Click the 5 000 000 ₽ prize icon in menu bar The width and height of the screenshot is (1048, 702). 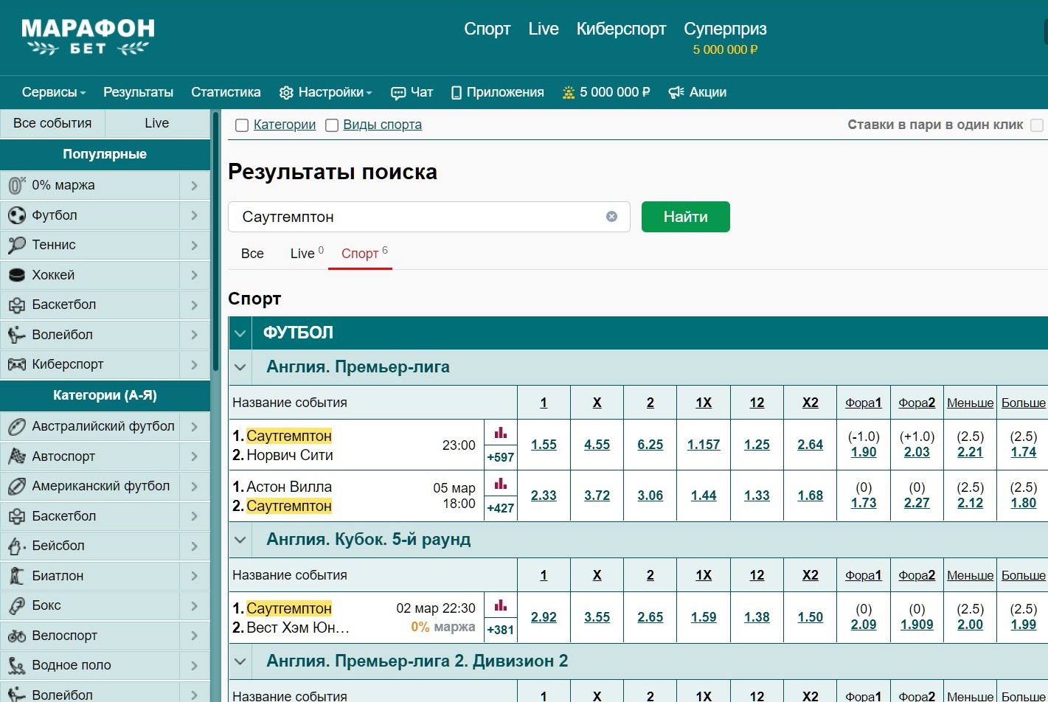pos(569,93)
